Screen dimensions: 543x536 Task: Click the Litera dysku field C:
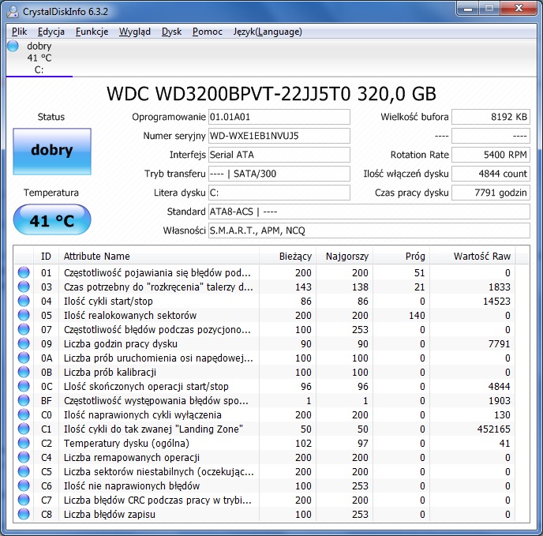pos(279,193)
